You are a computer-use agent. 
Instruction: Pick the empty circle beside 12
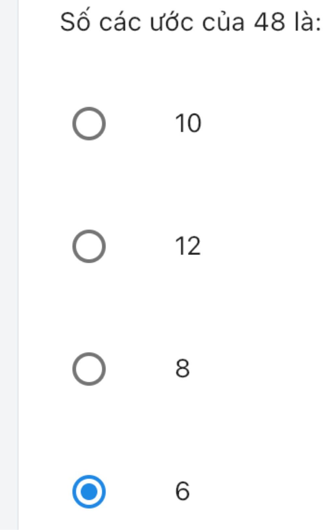tap(89, 246)
